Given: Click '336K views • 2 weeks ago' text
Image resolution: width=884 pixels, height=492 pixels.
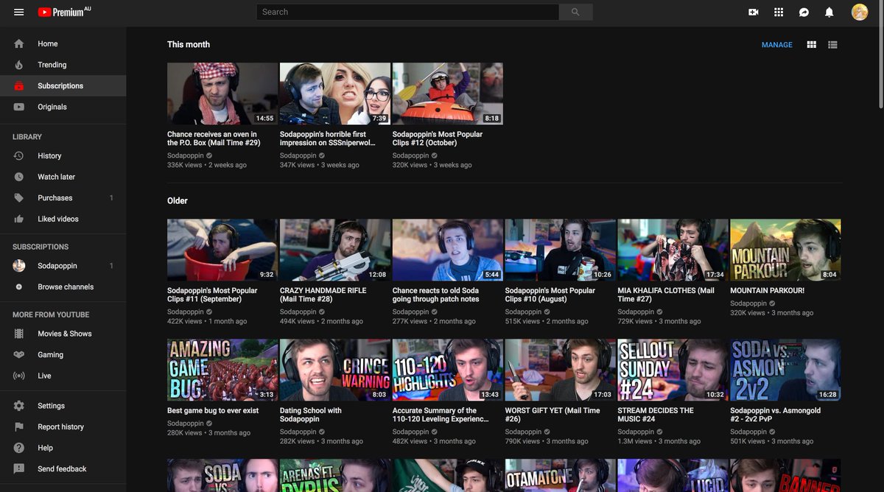Looking at the screenshot, I should (x=207, y=166).
